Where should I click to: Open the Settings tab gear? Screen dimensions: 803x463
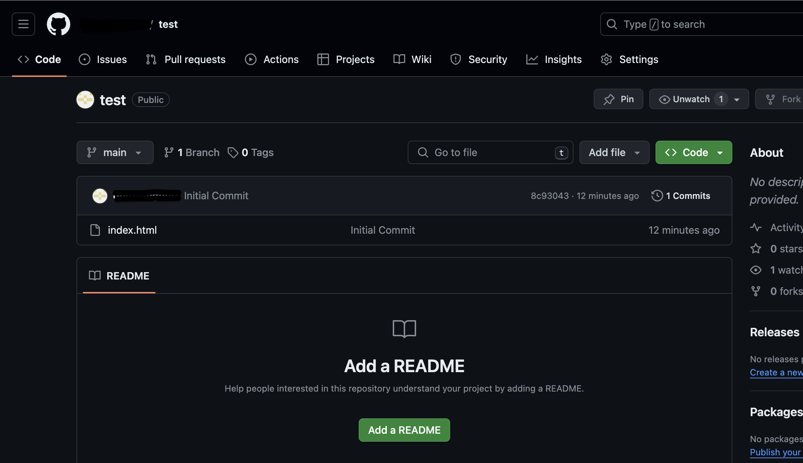click(606, 59)
